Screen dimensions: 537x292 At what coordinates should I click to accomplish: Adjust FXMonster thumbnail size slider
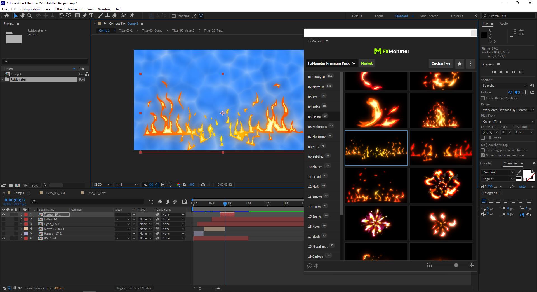[456, 265]
